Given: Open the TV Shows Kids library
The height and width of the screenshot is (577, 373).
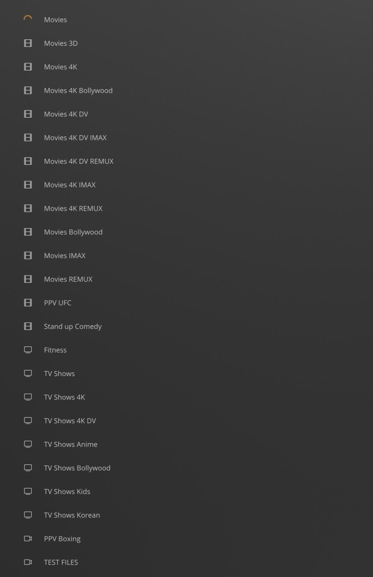Looking at the screenshot, I should (x=67, y=491).
